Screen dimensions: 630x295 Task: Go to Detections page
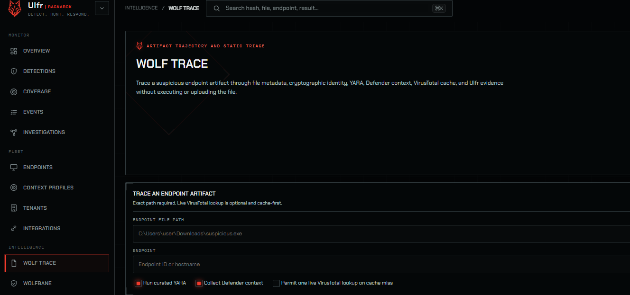(x=57, y=71)
